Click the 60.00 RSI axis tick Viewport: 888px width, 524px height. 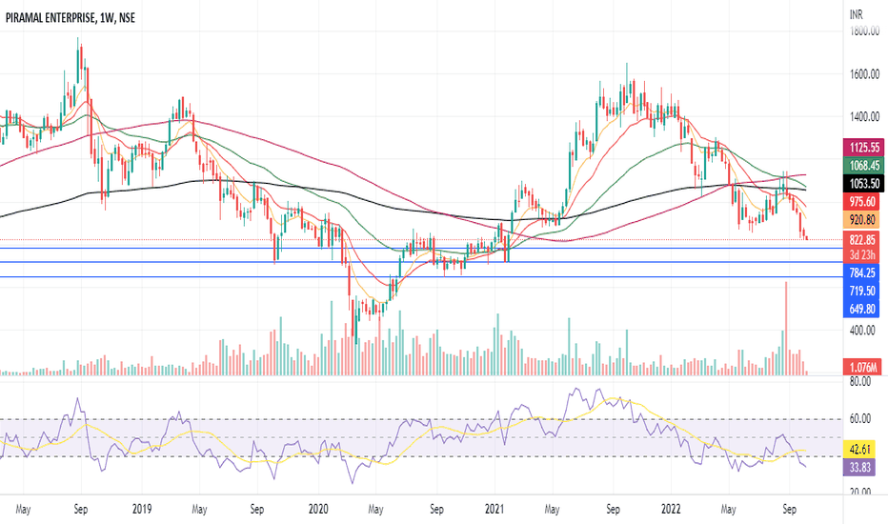point(860,419)
